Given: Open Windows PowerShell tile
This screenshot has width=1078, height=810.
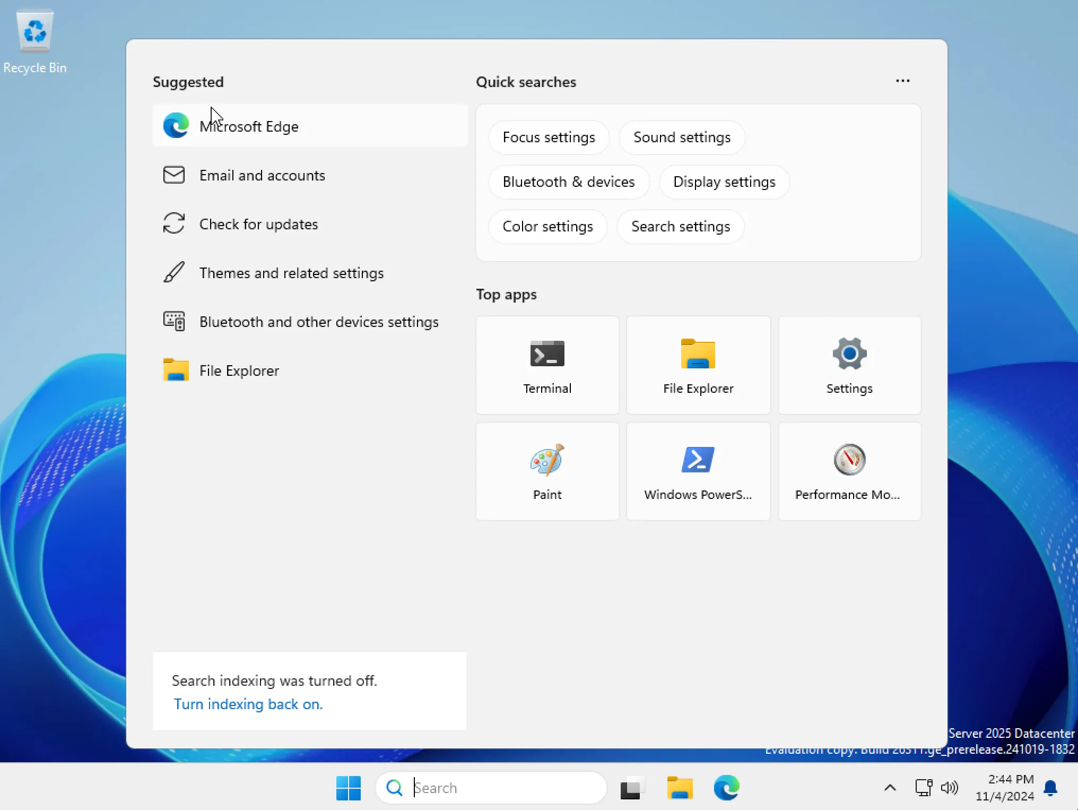Looking at the screenshot, I should (698, 471).
